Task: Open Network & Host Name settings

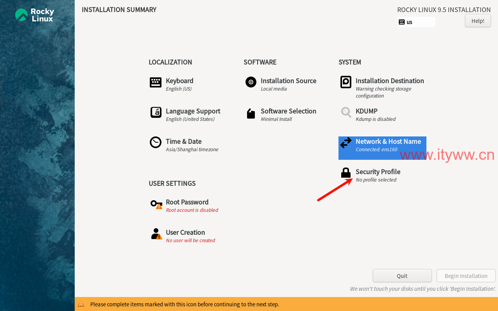Action: [x=382, y=148]
